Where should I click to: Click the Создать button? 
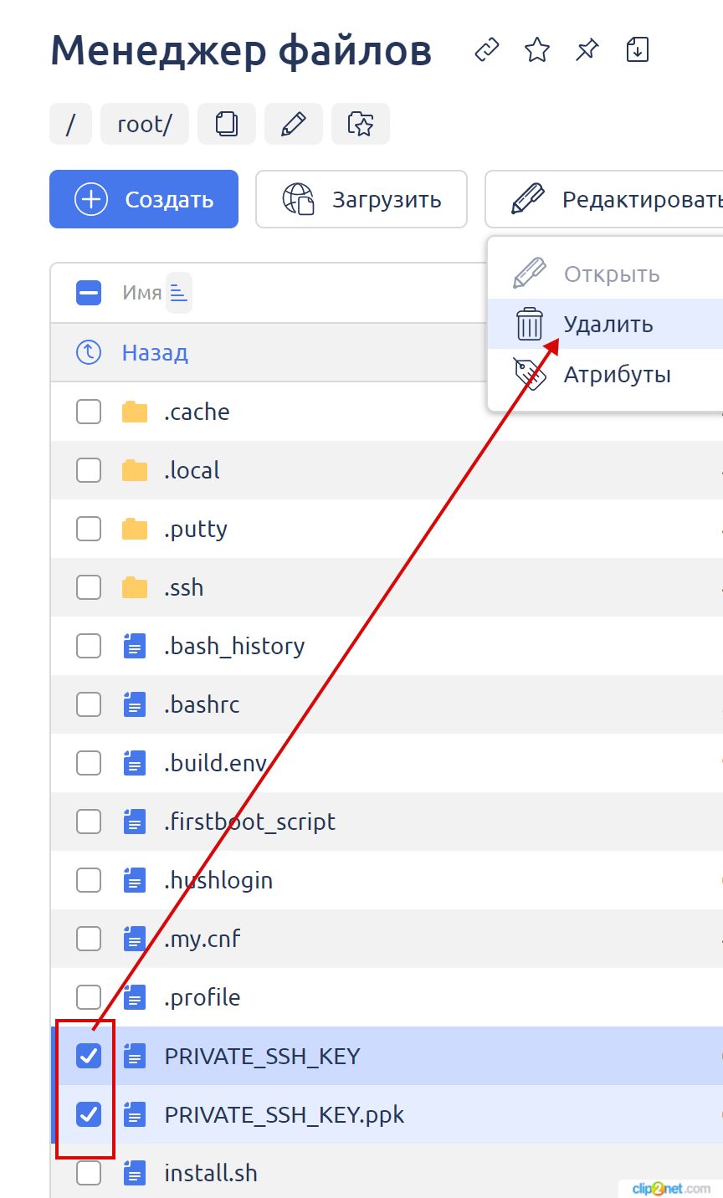pos(144,200)
